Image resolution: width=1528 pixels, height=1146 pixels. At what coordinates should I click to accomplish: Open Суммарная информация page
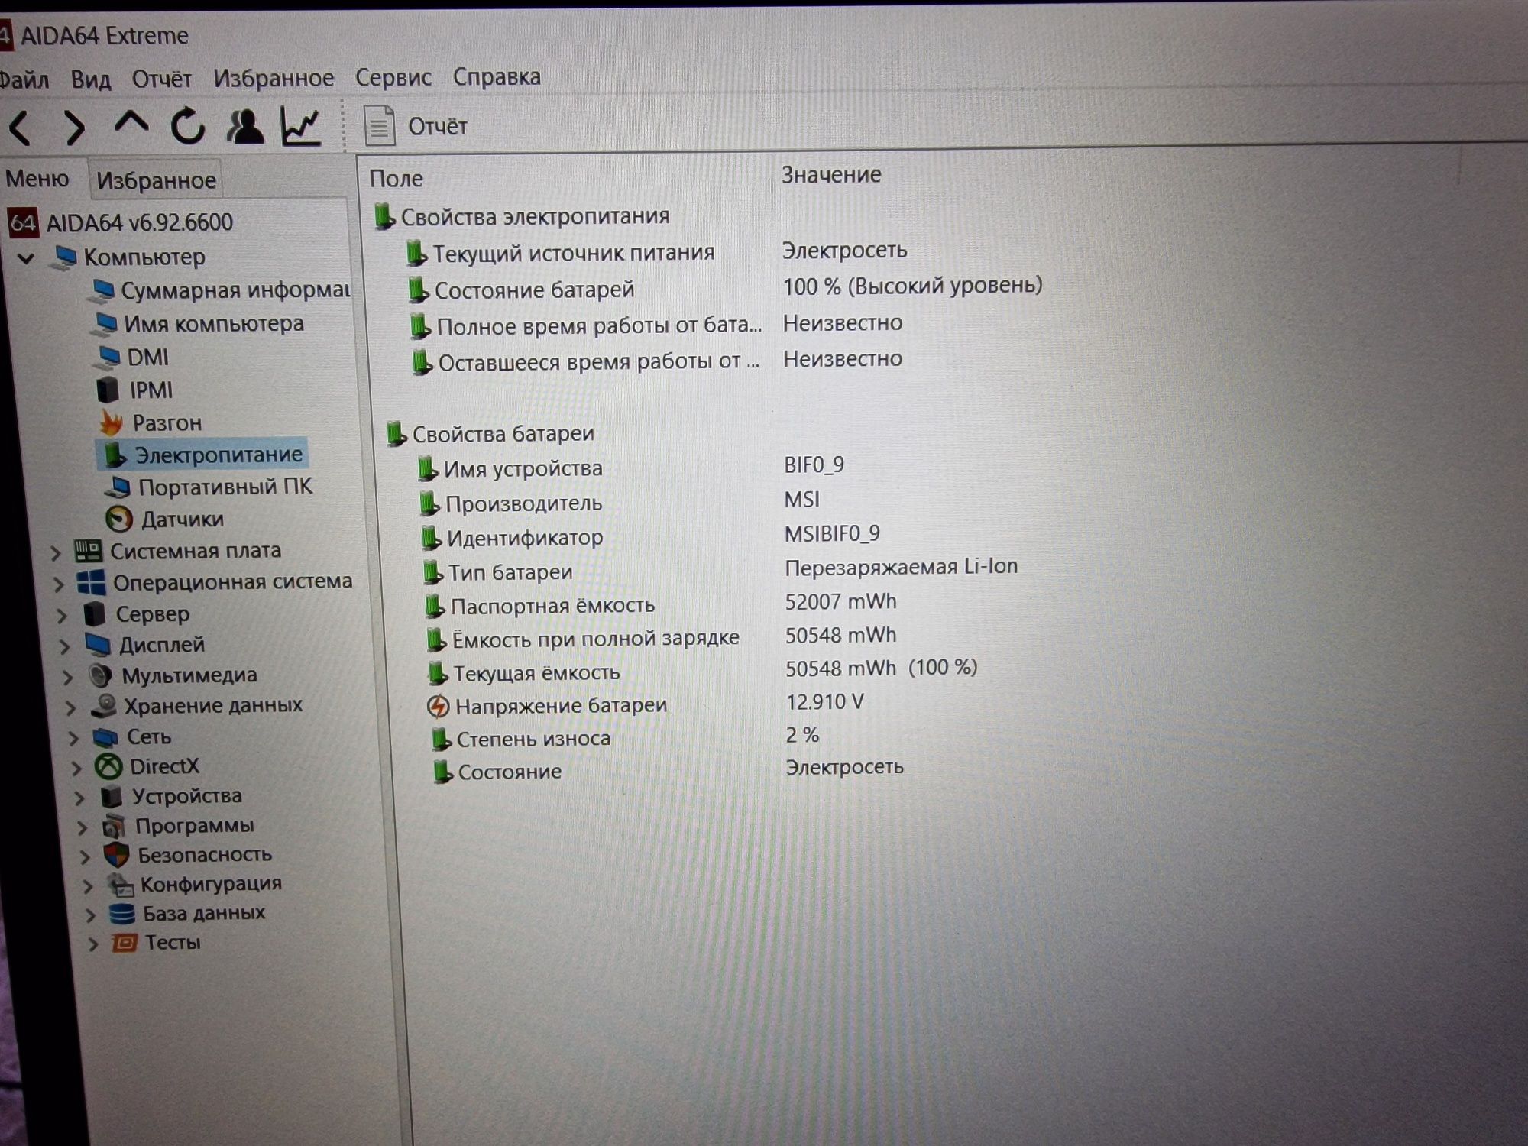click(220, 290)
